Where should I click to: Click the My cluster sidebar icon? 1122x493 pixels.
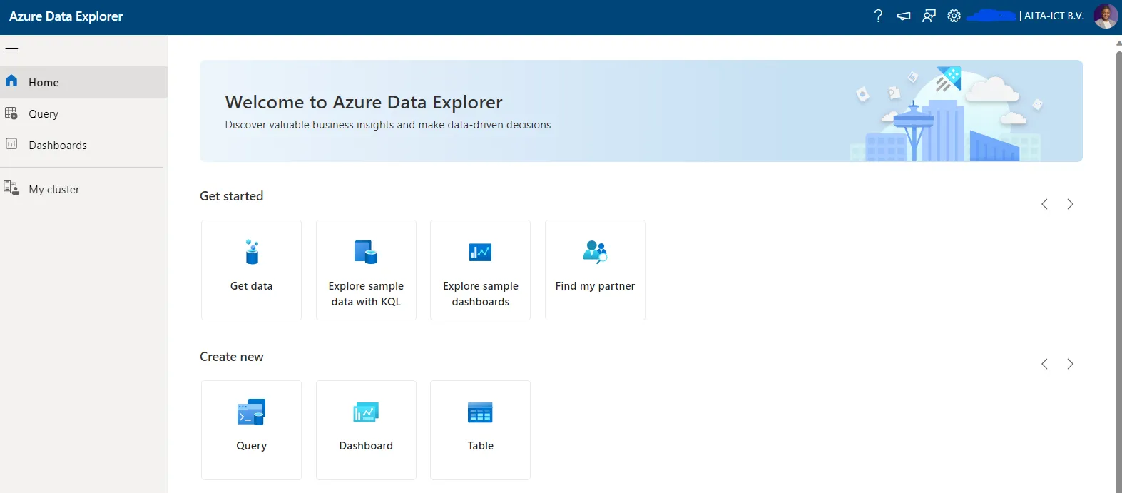point(11,188)
